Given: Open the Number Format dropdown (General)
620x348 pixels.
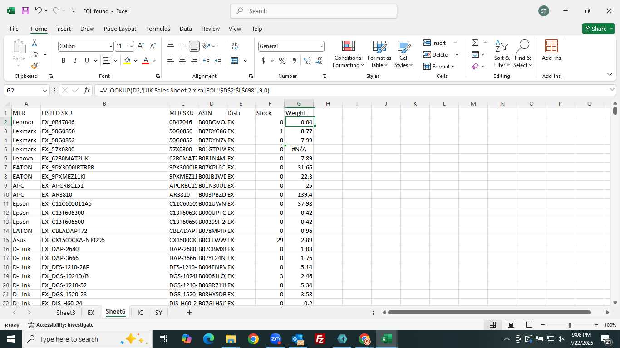Looking at the screenshot, I should click(321, 46).
